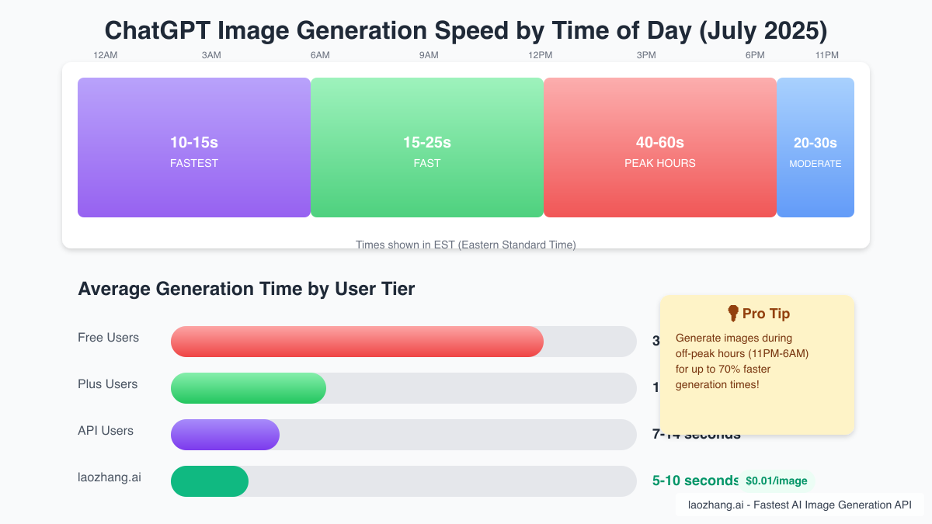Click the purple API Users progress bar
The width and height of the screenshot is (932, 524).
pos(225,435)
